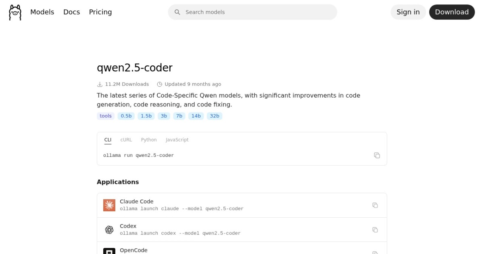Click the Download button

[x=452, y=12]
